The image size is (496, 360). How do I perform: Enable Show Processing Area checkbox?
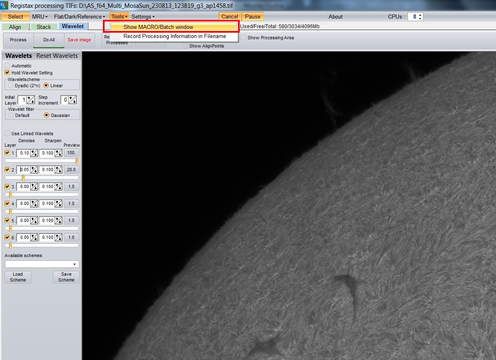click(x=243, y=38)
